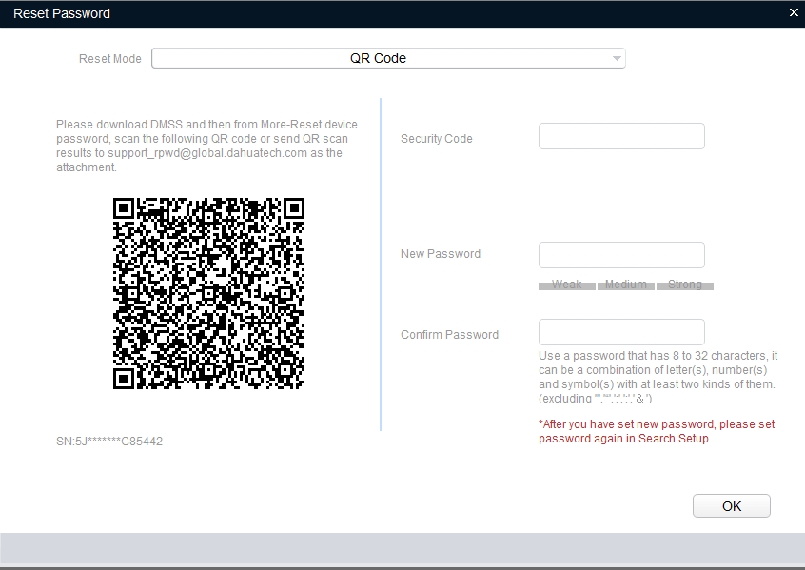The width and height of the screenshot is (805, 570).
Task: Expand the Reset Mode dropdown arrow
Action: click(617, 59)
